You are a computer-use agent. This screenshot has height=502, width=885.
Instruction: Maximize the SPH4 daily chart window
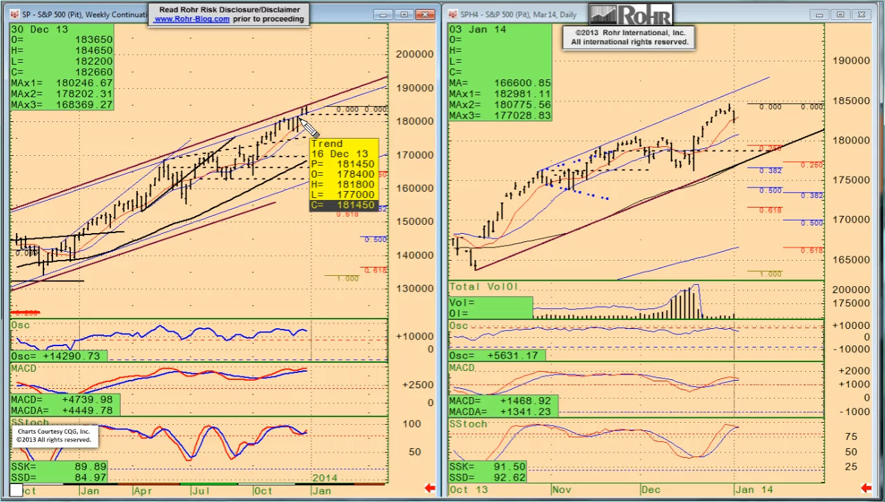840,14
